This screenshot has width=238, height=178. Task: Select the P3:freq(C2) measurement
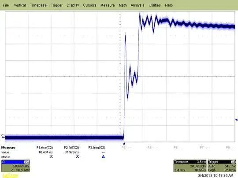coord(97,147)
